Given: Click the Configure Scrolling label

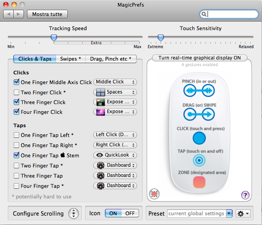Looking at the screenshot, I should (38, 214).
